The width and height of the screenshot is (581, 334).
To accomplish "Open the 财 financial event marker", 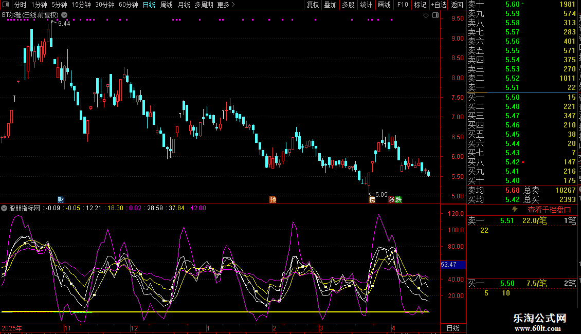I will [x=61, y=199].
